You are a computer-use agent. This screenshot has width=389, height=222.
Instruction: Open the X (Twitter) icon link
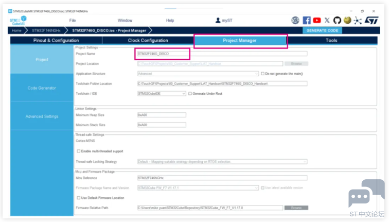click(x=327, y=21)
